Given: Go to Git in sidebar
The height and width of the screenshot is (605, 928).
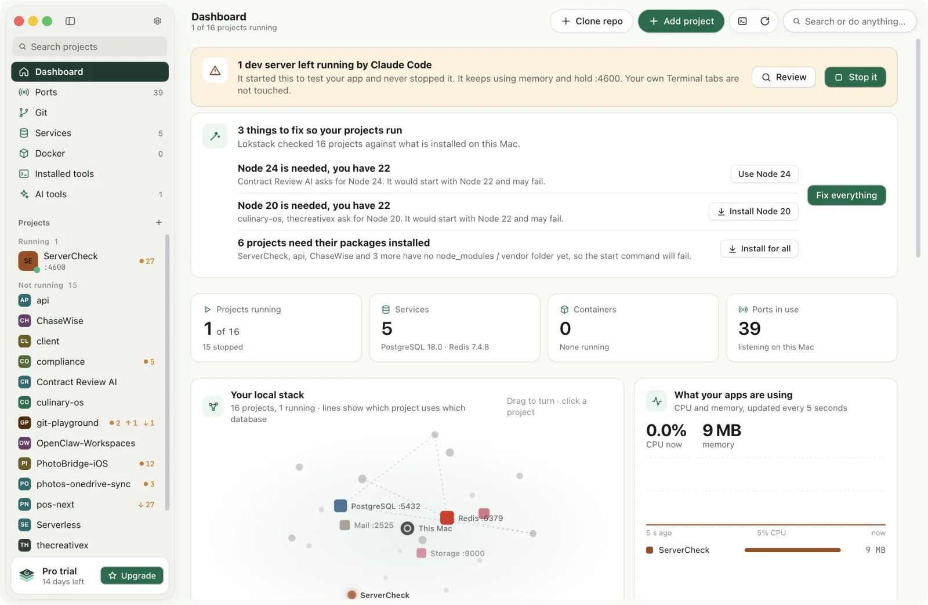Looking at the screenshot, I should (90, 113).
